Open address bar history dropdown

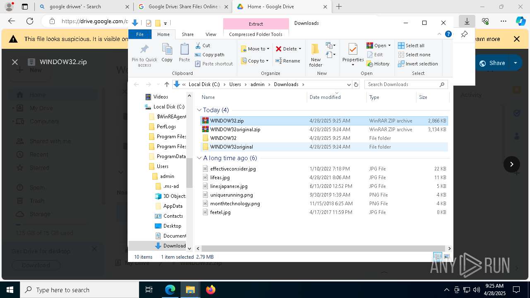point(349,84)
